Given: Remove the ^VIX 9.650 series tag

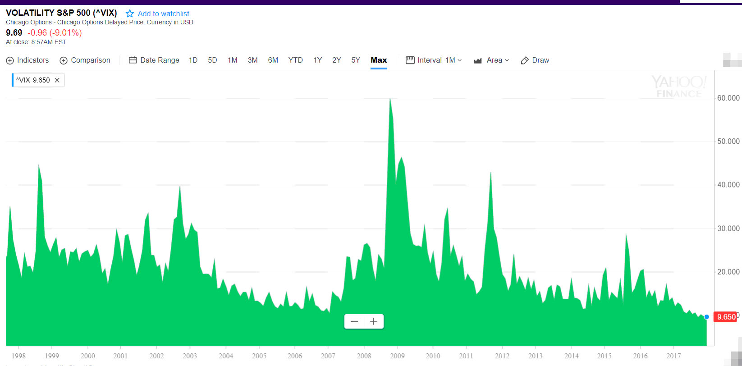Looking at the screenshot, I should [57, 80].
